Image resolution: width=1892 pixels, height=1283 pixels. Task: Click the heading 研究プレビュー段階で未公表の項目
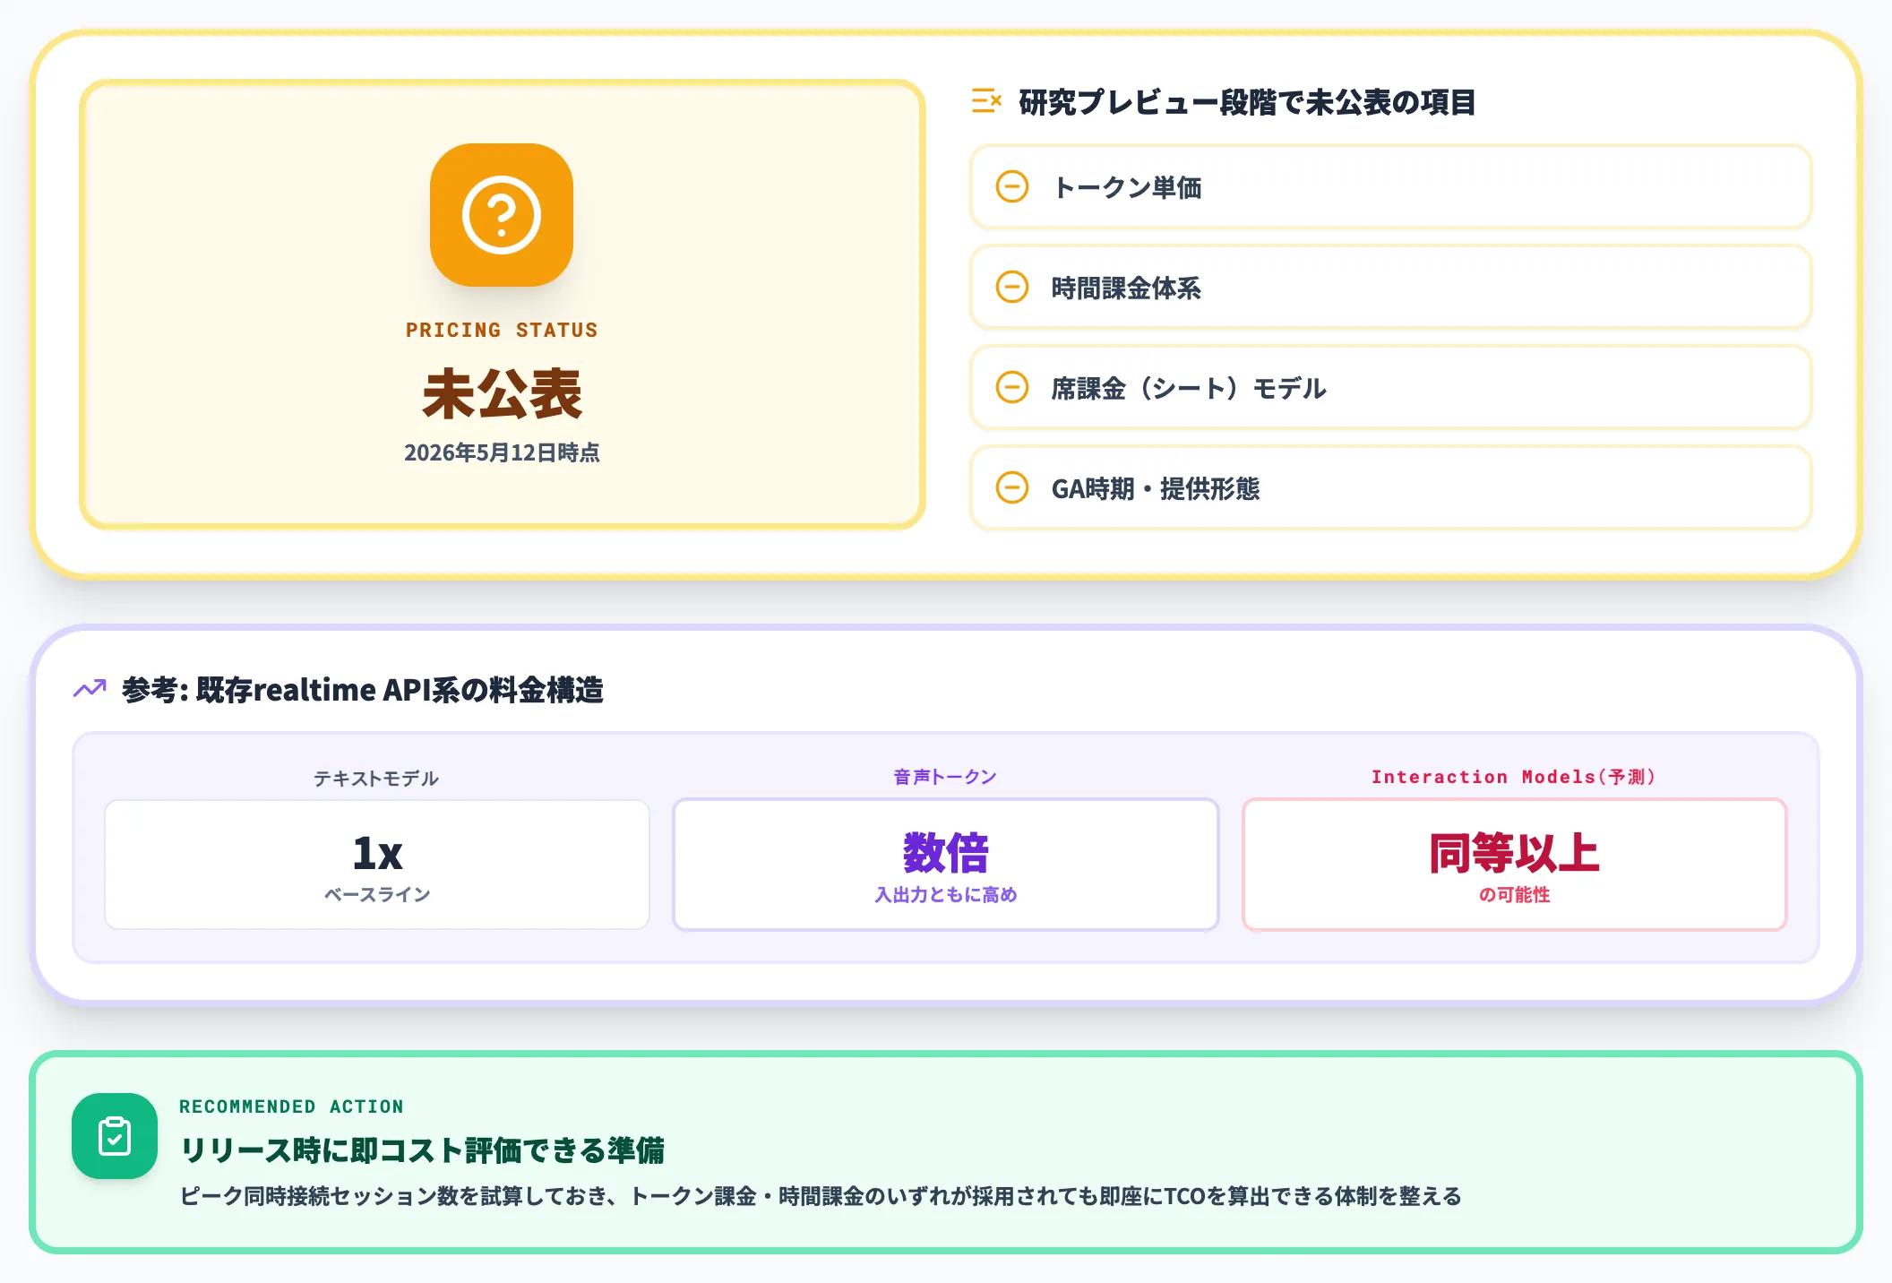pyautogui.click(x=1247, y=102)
